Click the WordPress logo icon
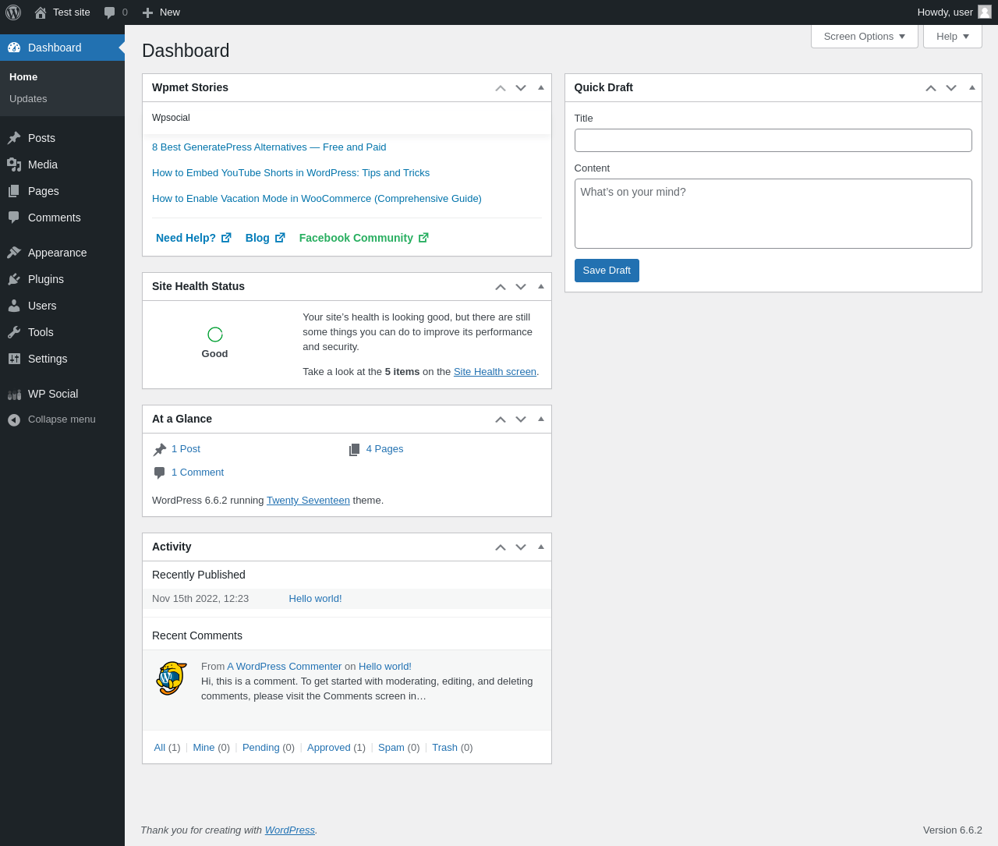This screenshot has width=998, height=846. point(13,12)
